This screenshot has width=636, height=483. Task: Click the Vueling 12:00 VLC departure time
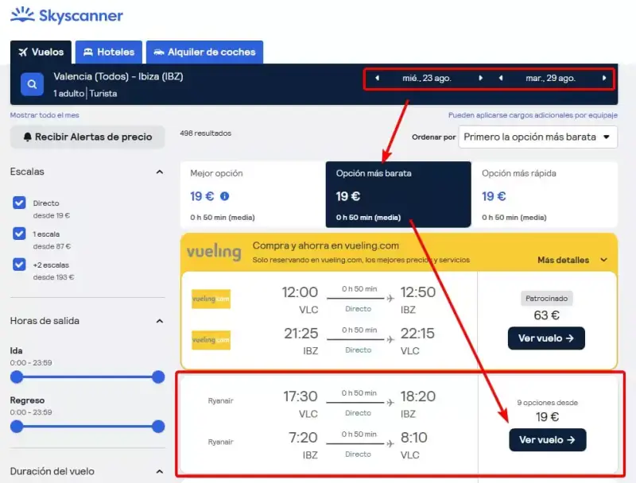(300, 292)
